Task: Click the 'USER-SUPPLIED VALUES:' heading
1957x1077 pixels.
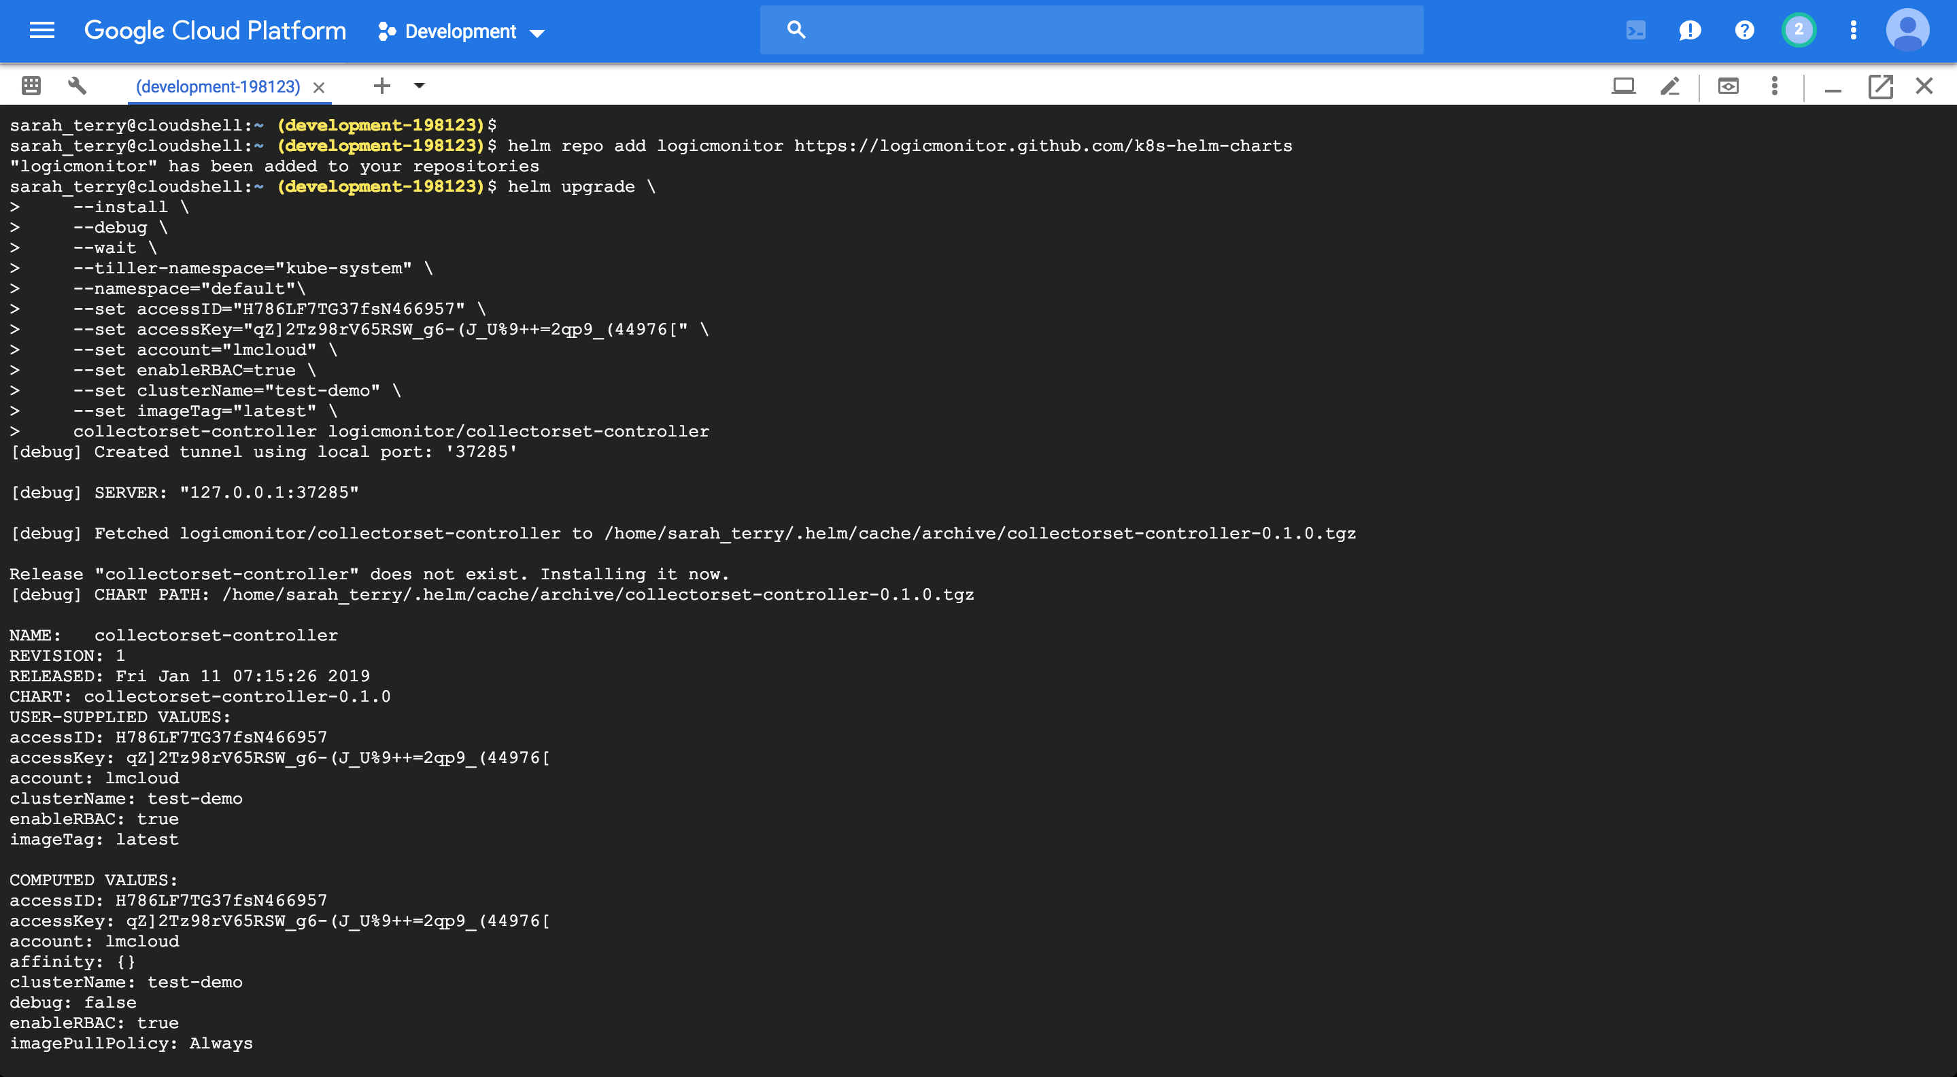Action: (120, 717)
